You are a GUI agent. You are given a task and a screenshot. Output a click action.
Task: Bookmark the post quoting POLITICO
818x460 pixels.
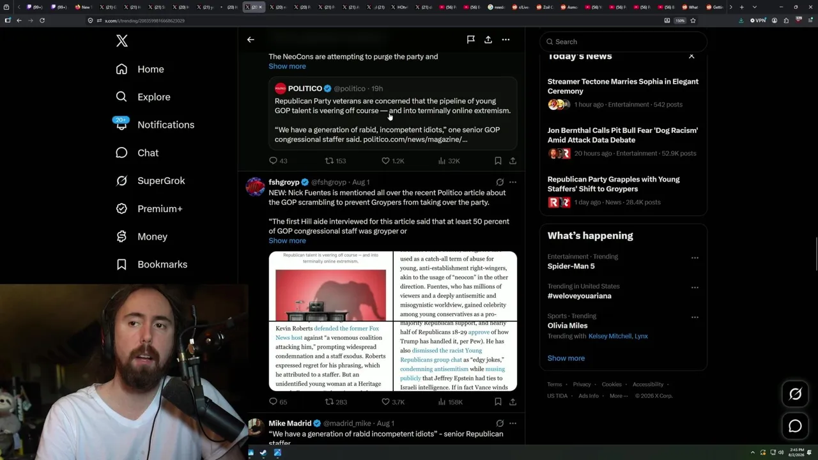tap(498, 161)
